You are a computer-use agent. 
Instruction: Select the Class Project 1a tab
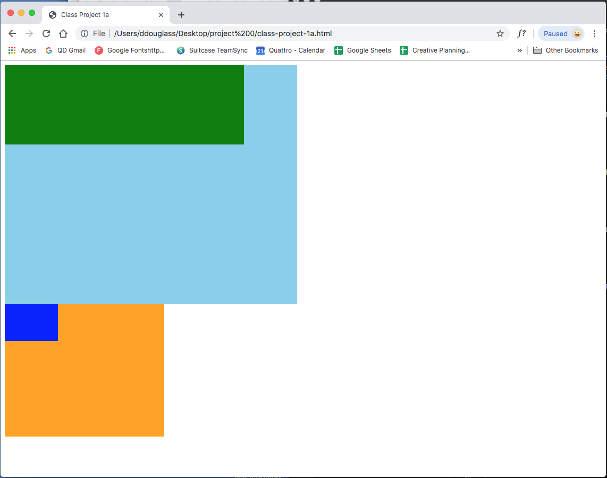coord(106,15)
